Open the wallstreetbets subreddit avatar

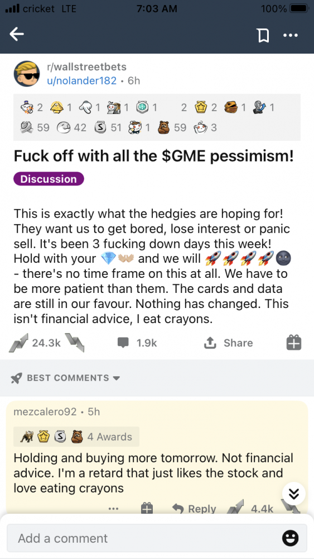point(27,73)
